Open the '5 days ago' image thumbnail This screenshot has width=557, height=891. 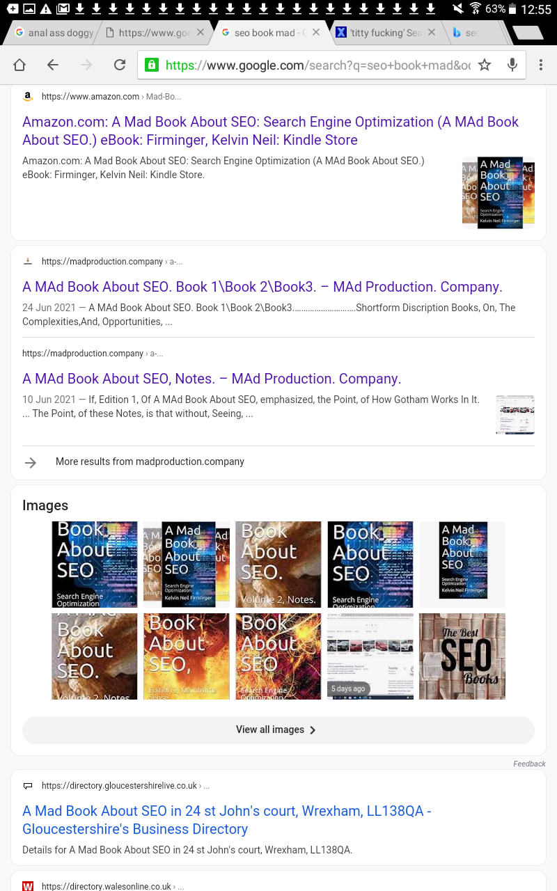click(370, 656)
